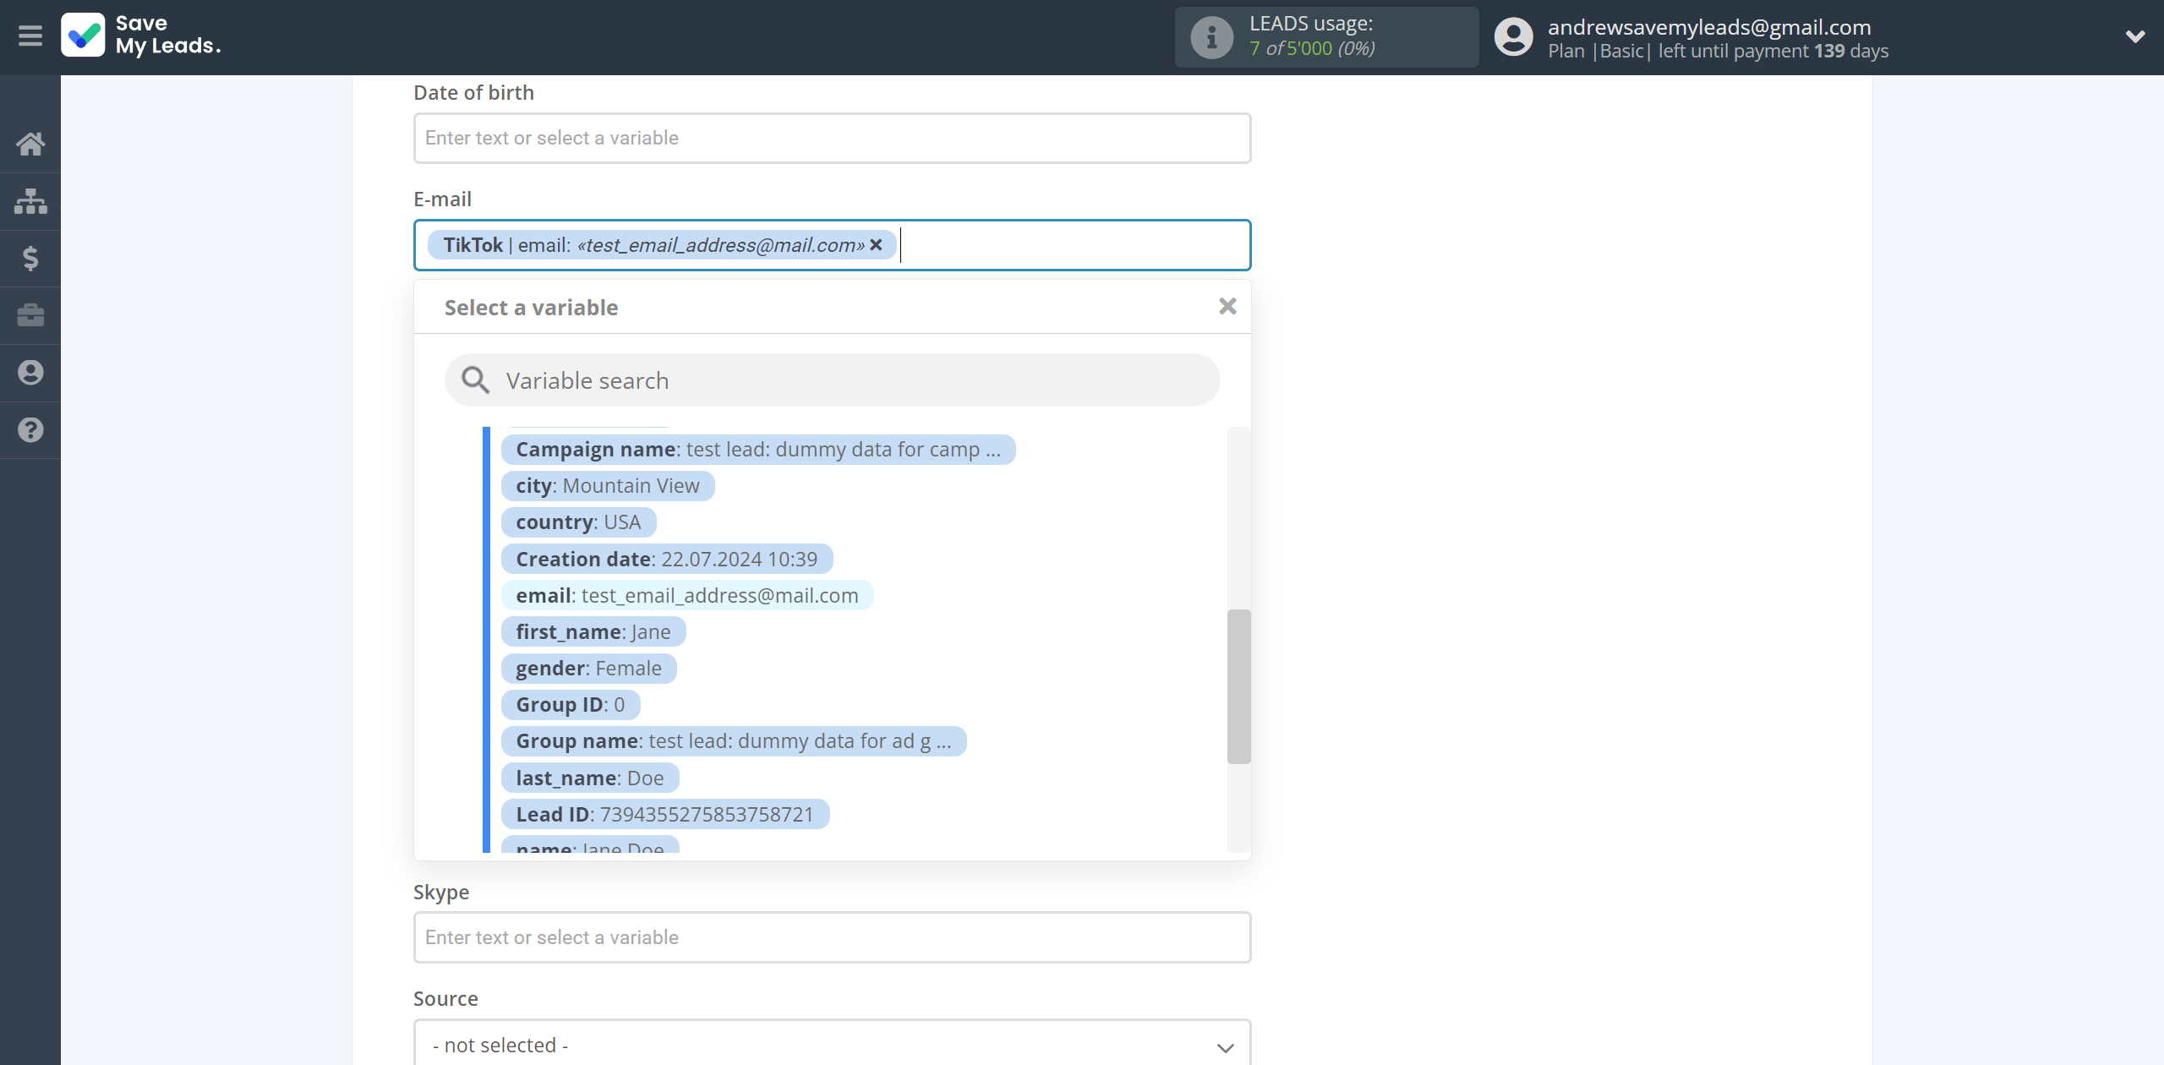Click the dollar/billing icon in sidebar
Viewport: 2164px width, 1065px height.
tap(29, 257)
